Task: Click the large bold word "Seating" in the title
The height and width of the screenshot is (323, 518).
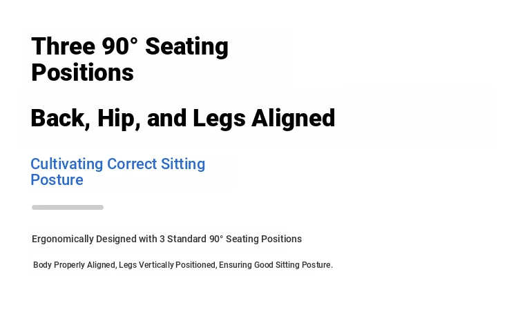Action: [186, 47]
